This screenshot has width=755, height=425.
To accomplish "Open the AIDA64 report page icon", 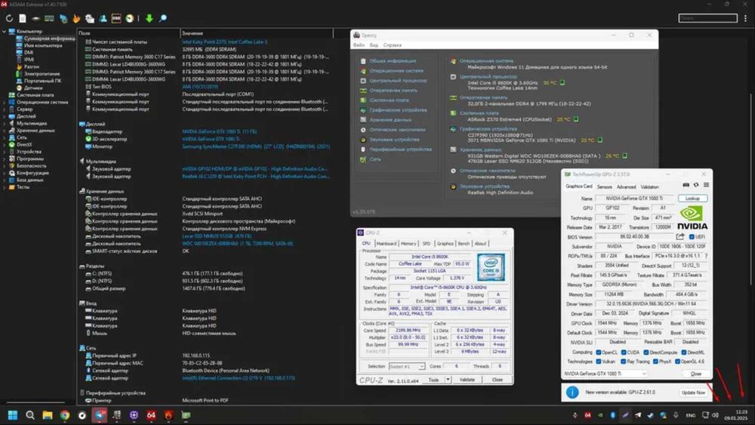I will click(x=22, y=18).
